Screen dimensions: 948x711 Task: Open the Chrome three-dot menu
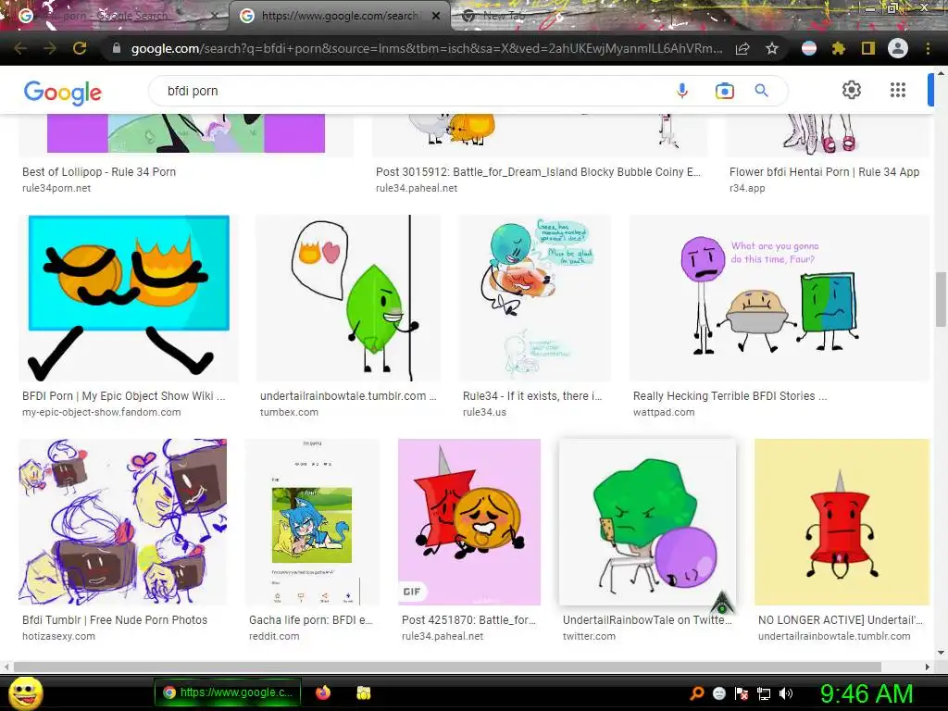(928, 48)
